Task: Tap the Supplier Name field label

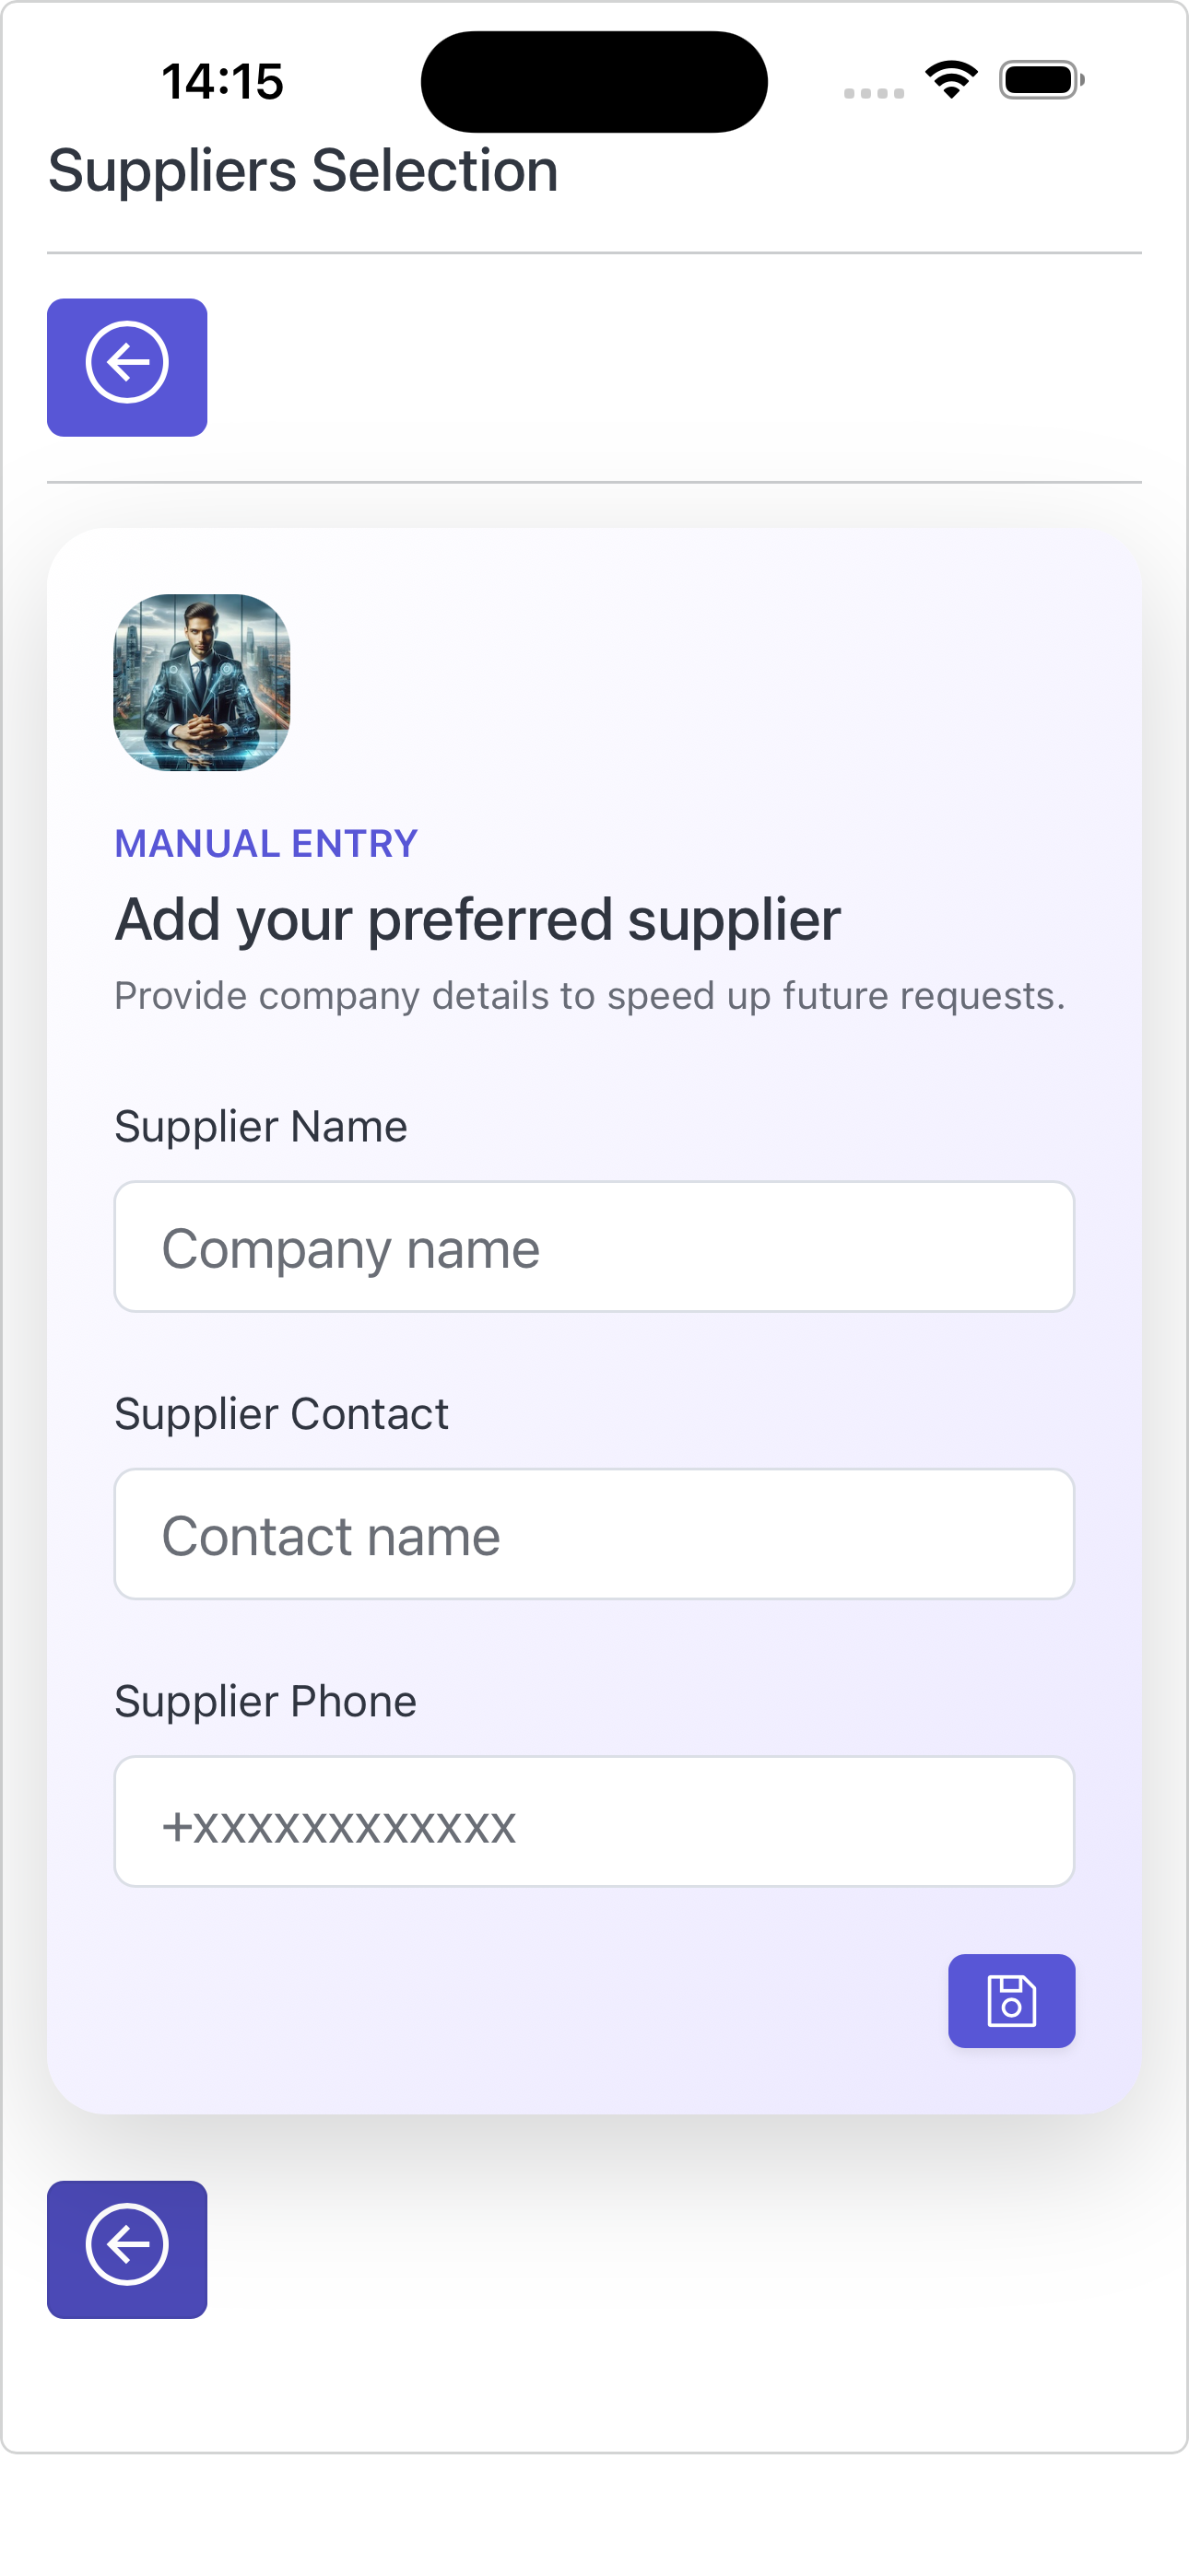Action: tap(261, 1126)
